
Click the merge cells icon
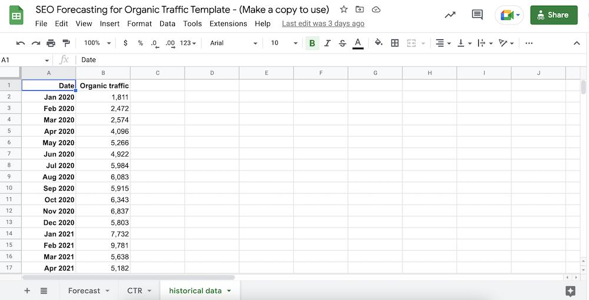[x=411, y=43]
